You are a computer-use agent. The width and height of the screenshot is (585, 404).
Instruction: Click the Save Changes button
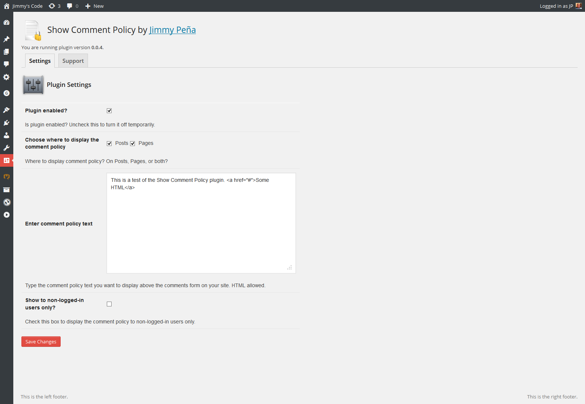click(41, 342)
